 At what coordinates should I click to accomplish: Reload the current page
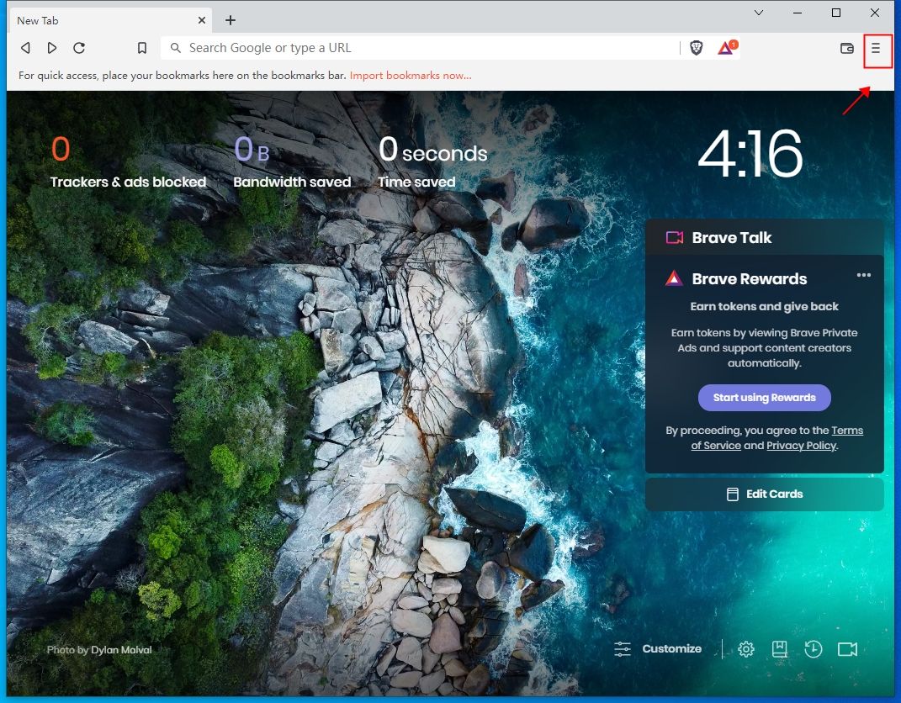[x=79, y=48]
